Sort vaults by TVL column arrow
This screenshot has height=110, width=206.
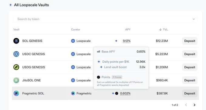(160, 29)
